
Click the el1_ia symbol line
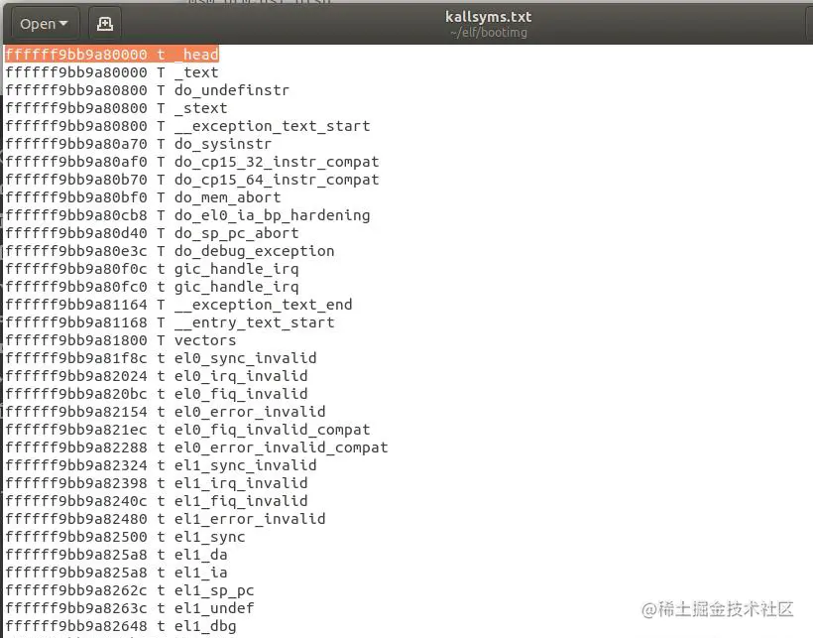click(x=116, y=573)
